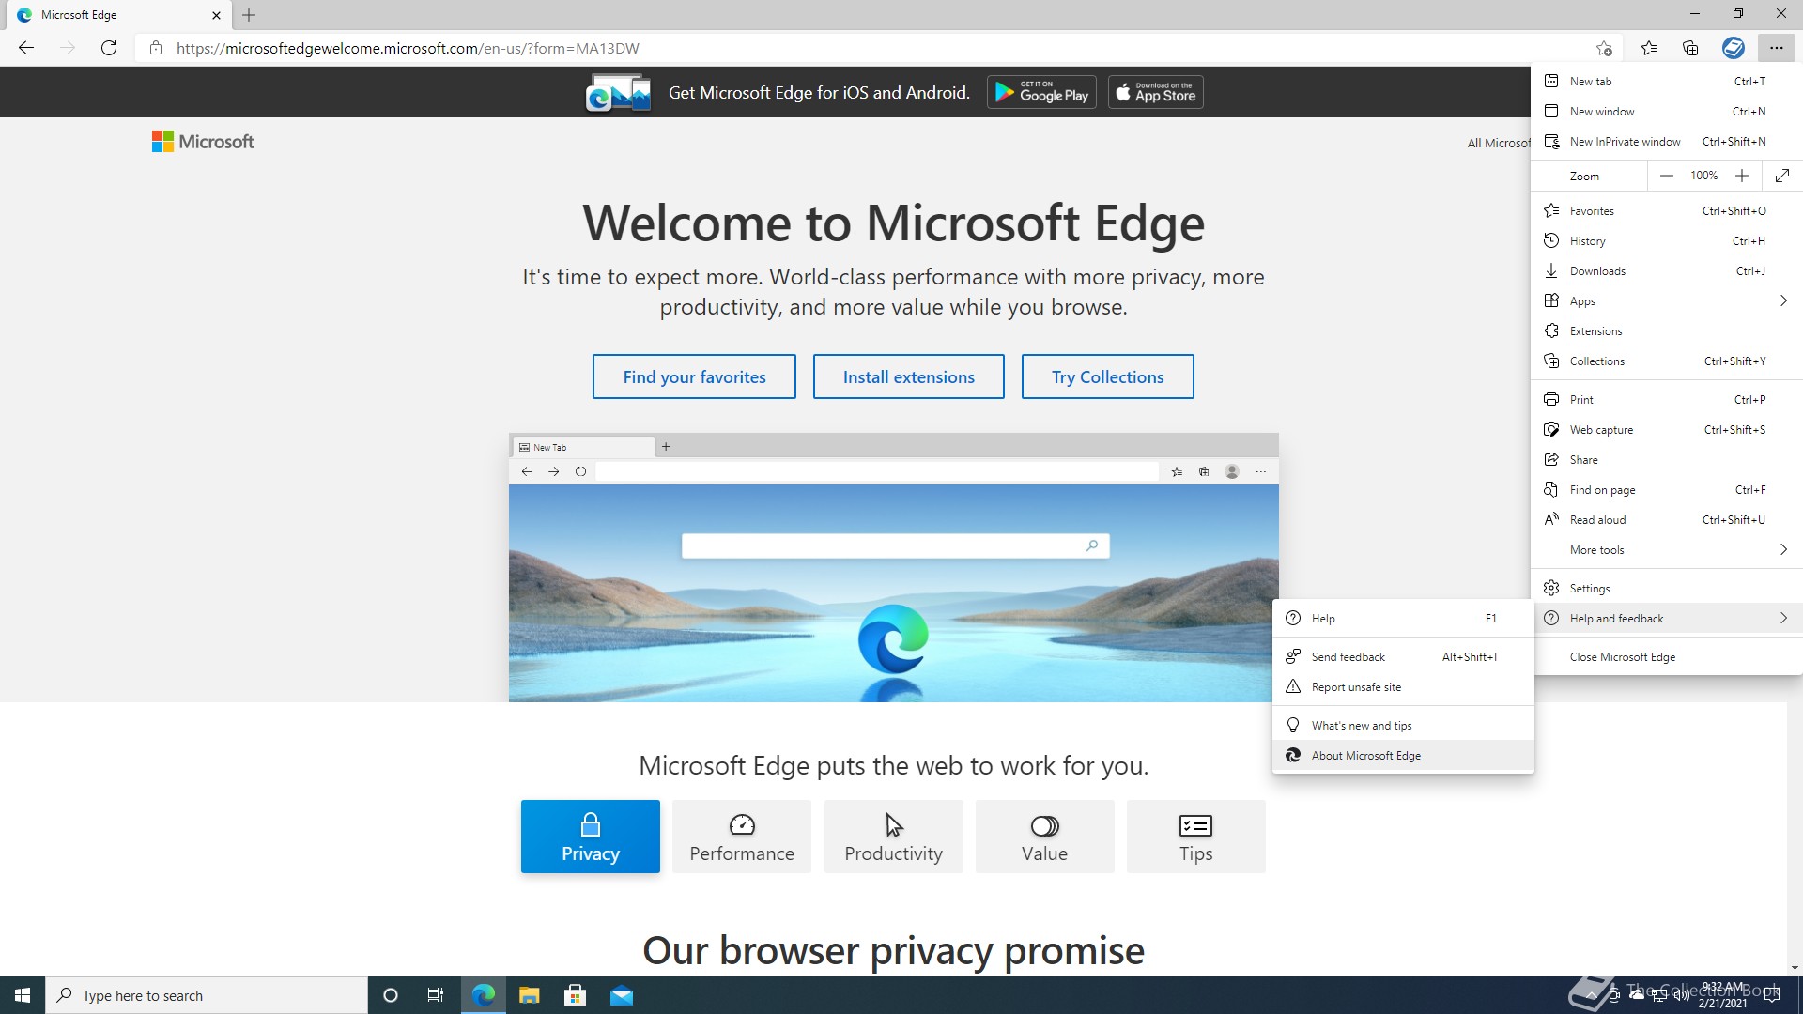Increase zoom with plus button
This screenshot has width=1803, height=1014.
[x=1742, y=176]
